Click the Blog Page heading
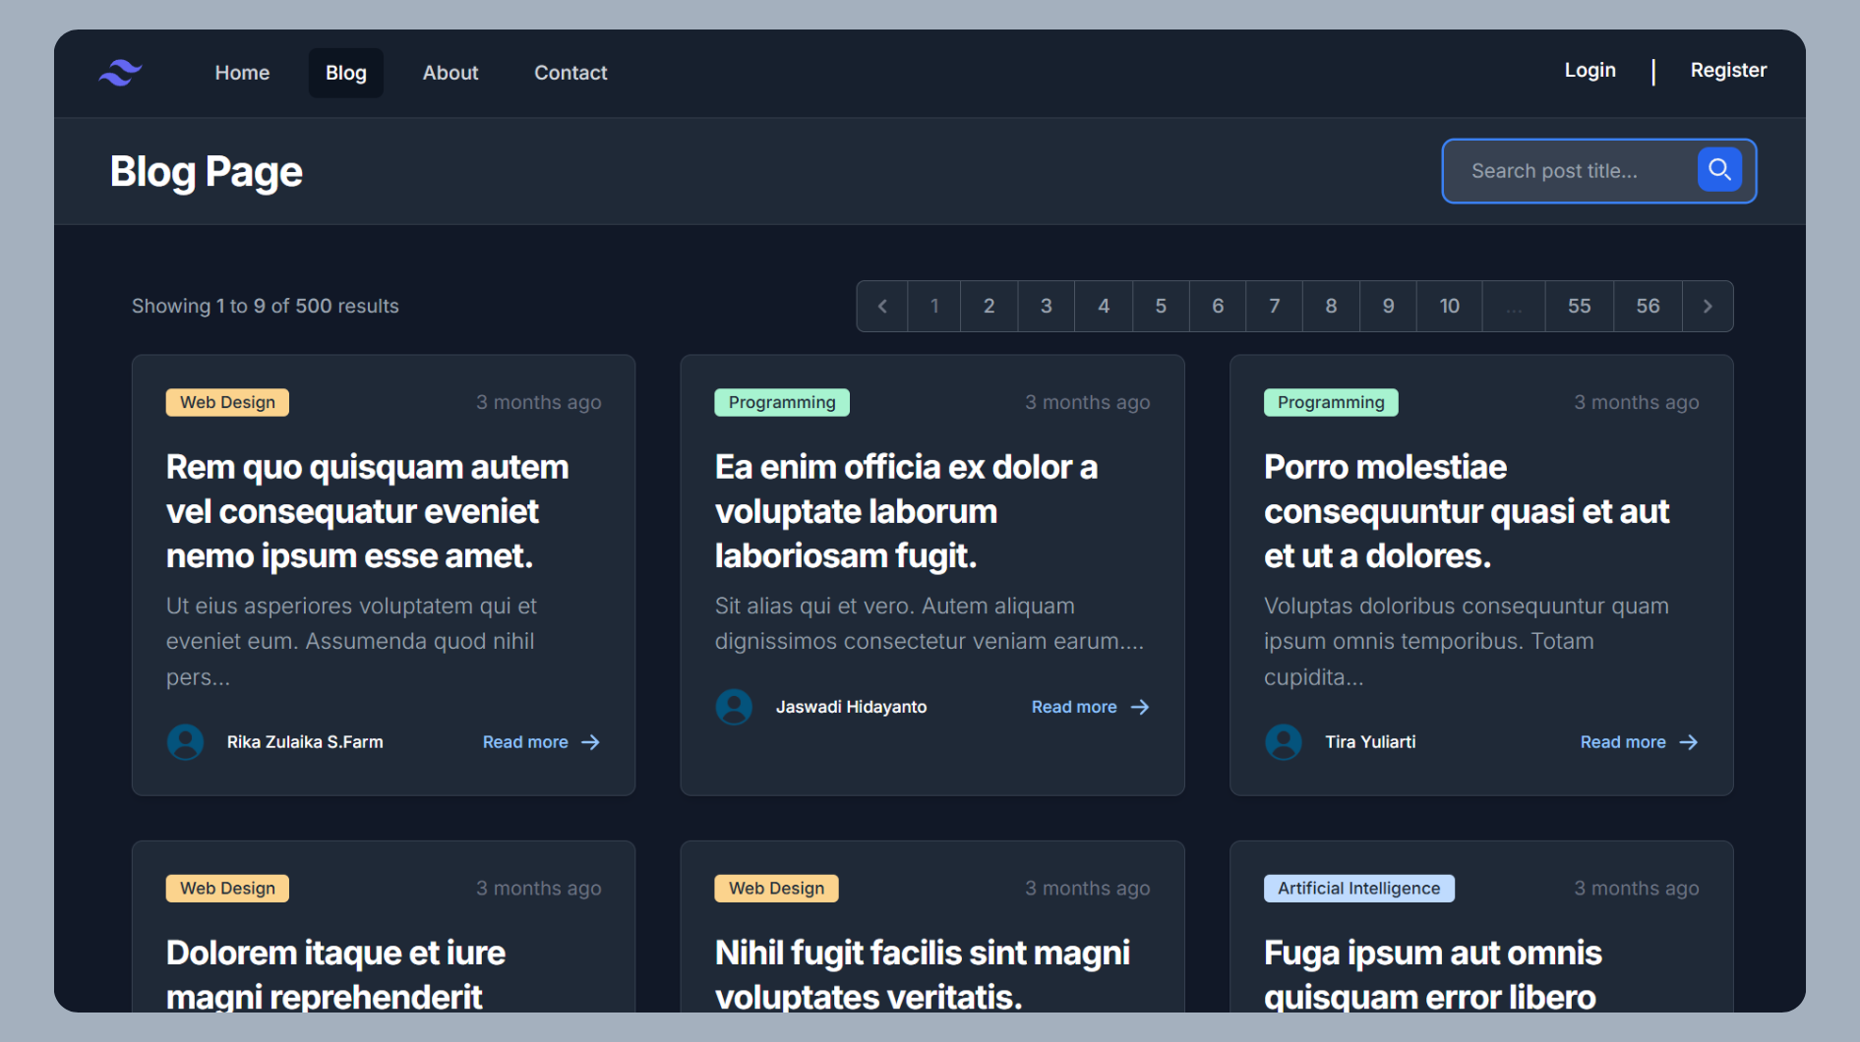The height and width of the screenshot is (1042, 1860). coord(207,172)
